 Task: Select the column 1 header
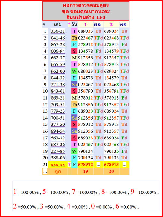click(x=86, y=24)
